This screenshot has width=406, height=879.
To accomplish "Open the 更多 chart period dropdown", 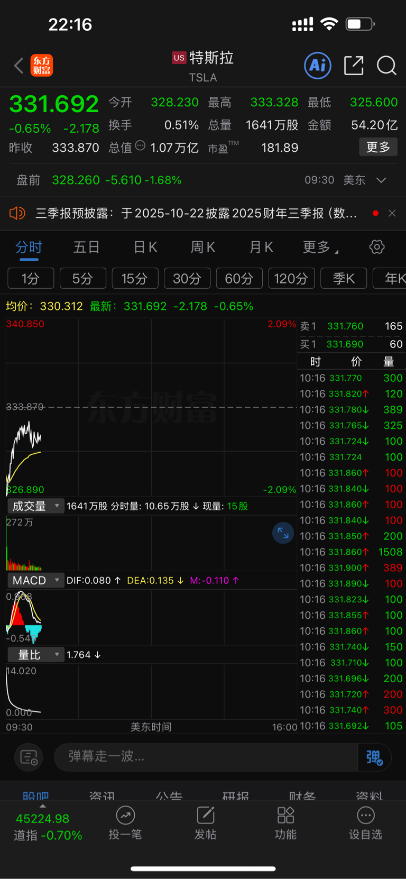I will coord(320,247).
